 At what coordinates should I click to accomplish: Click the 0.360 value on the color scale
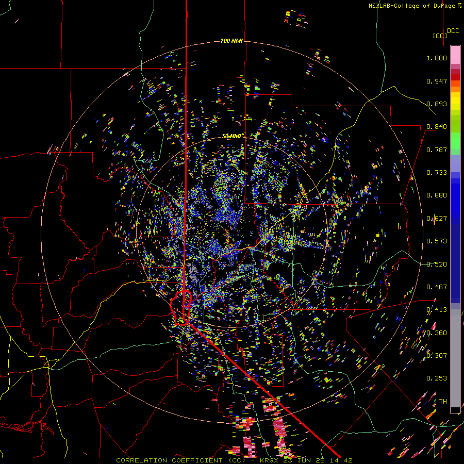point(437,333)
